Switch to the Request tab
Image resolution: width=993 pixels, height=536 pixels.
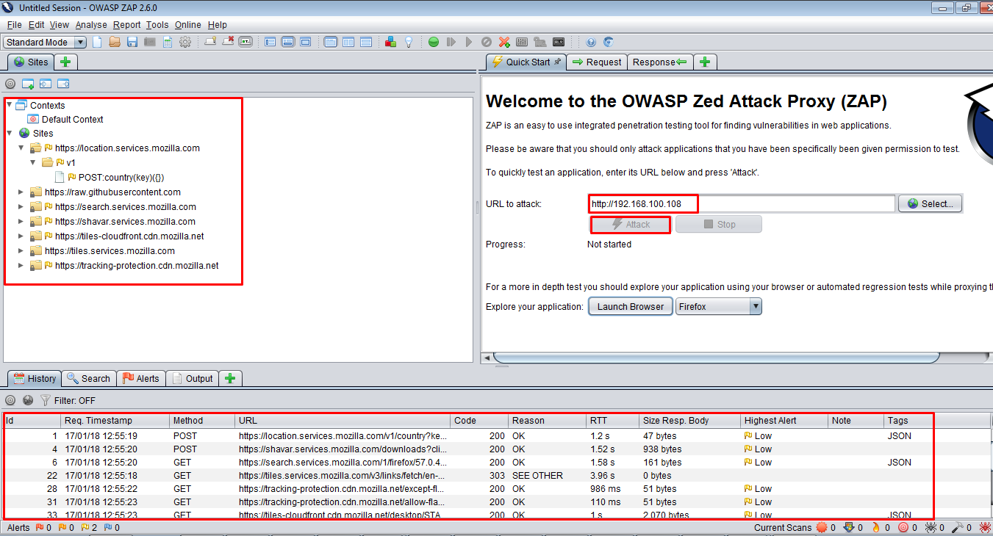596,62
